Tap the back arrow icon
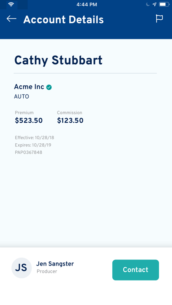 click(11, 19)
